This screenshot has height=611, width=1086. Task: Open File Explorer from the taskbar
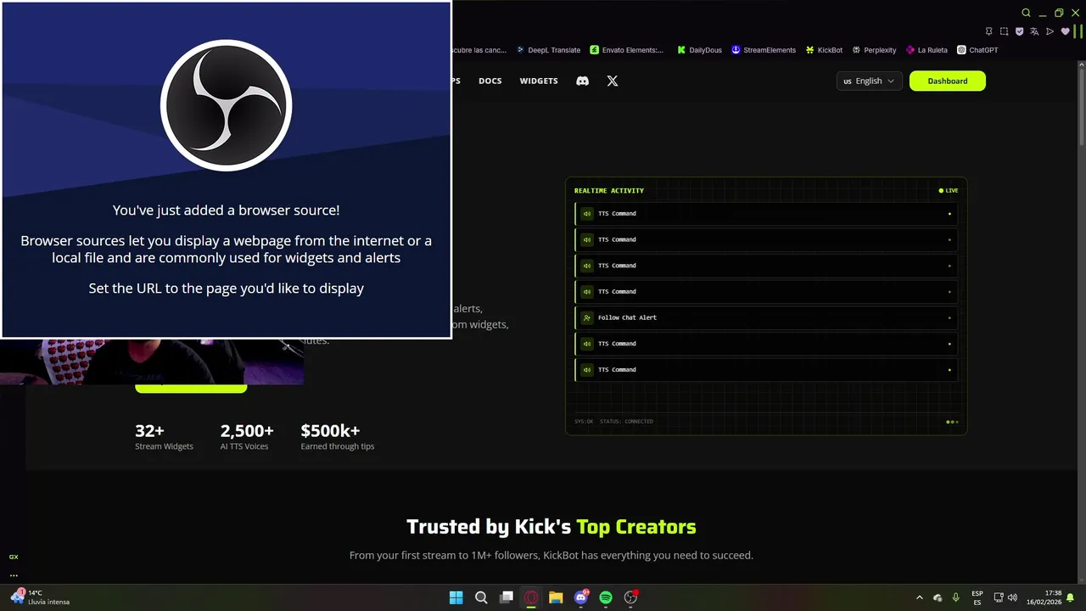click(556, 597)
